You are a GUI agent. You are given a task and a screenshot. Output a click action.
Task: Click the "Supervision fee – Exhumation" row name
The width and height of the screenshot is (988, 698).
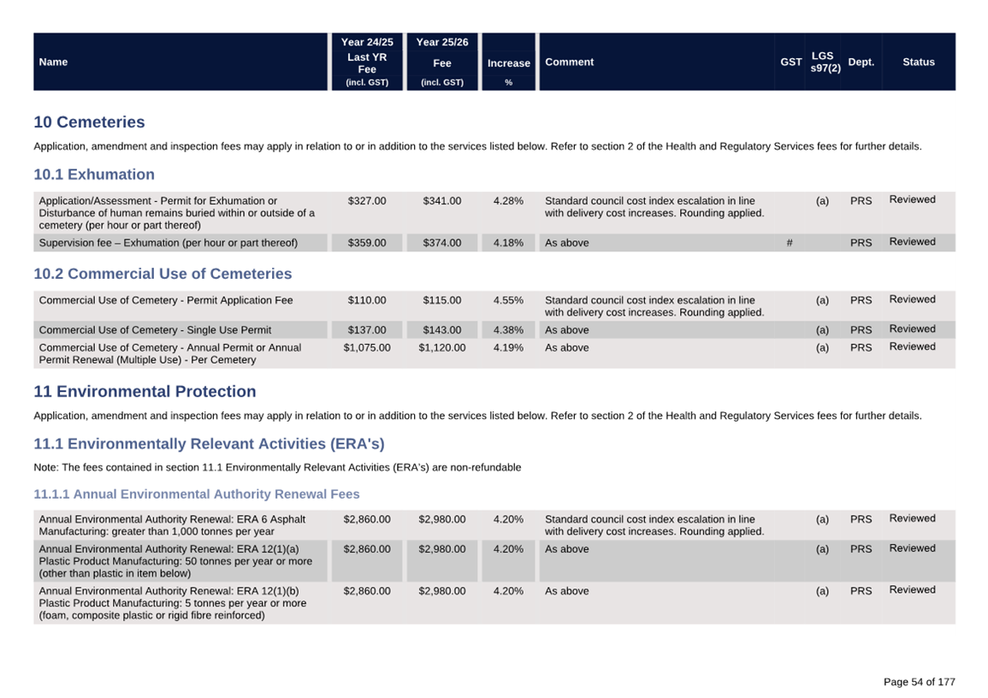[x=169, y=243]
